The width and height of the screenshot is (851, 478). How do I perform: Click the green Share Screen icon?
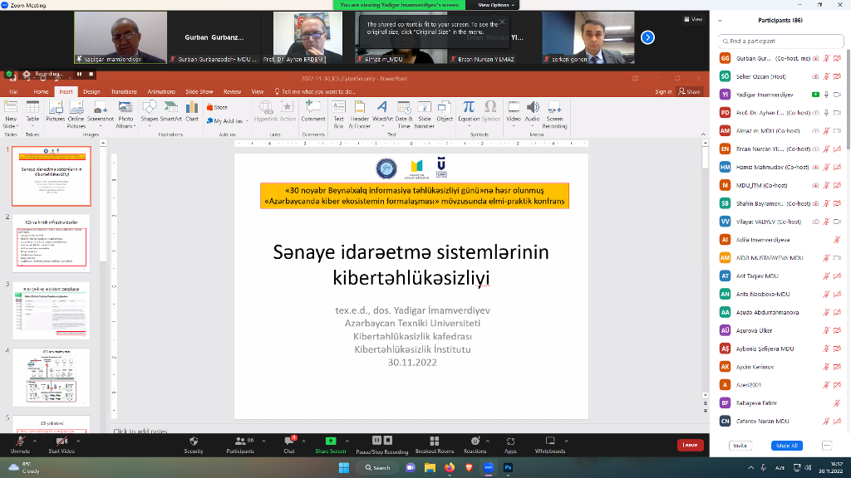[331, 441]
